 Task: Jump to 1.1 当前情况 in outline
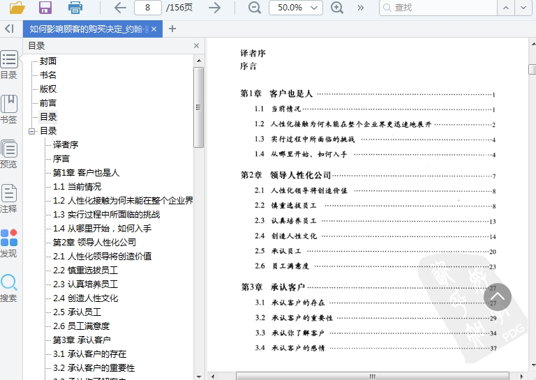[x=77, y=187]
